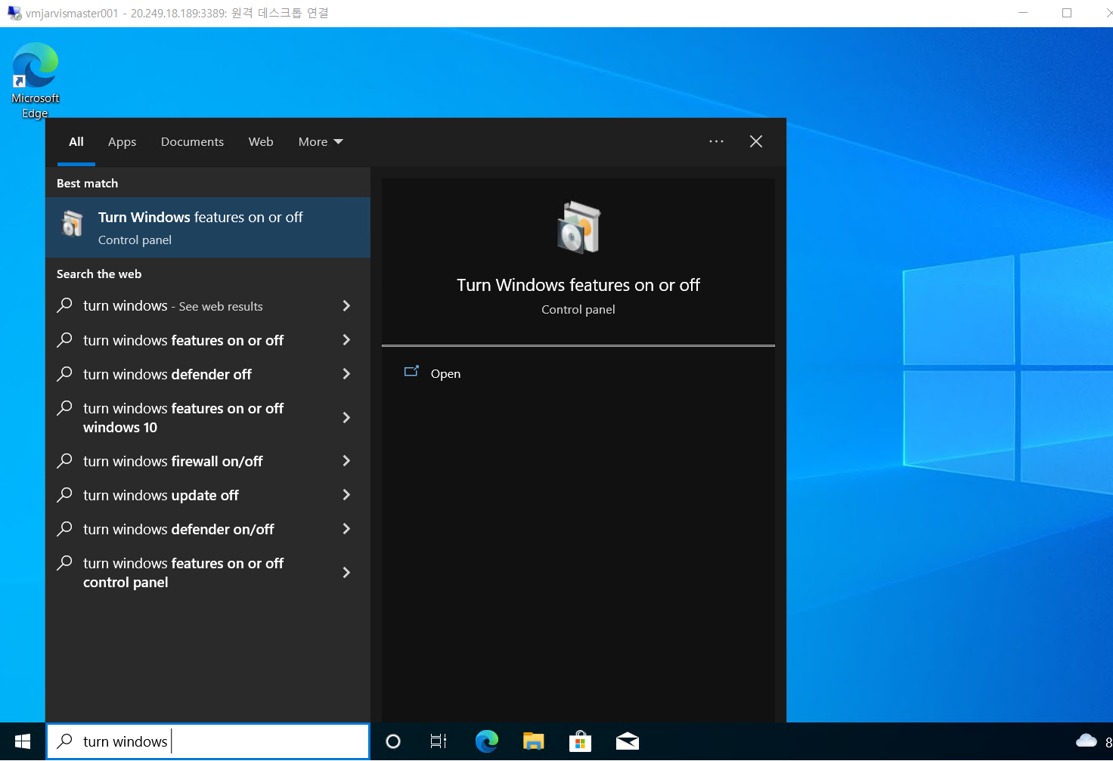The width and height of the screenshot is (1113, 761).
Task: Expand chevron for 'features on or off control panel'
Action: pyautogui.click(x=346, y=572)
